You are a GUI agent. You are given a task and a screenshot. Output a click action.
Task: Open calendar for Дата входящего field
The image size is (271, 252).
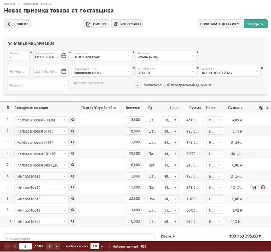(64, 71)
